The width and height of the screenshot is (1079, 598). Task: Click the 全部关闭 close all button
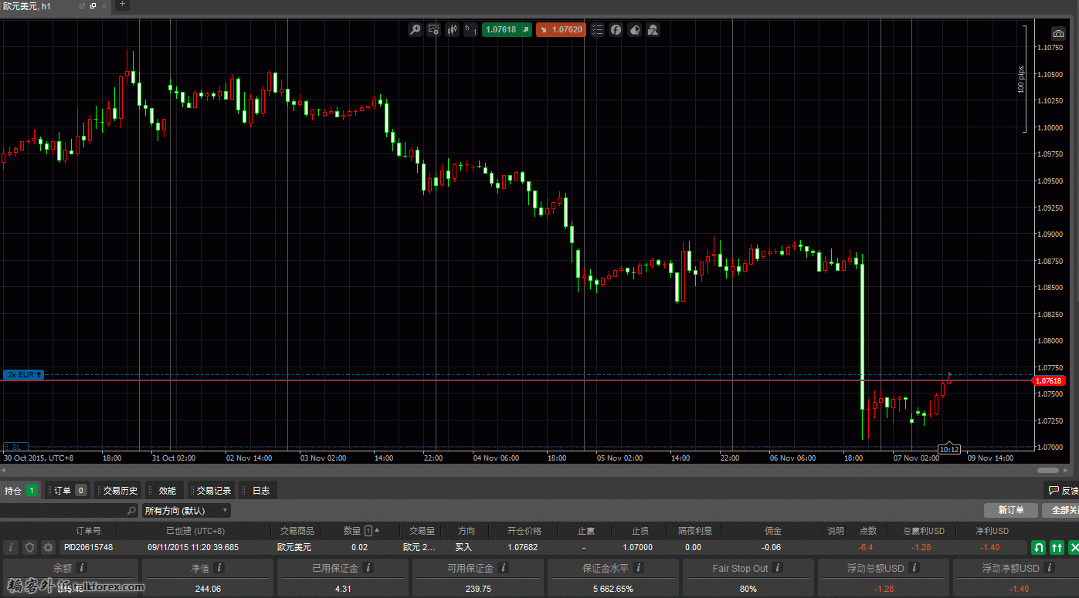click(x=1060, y=510)
